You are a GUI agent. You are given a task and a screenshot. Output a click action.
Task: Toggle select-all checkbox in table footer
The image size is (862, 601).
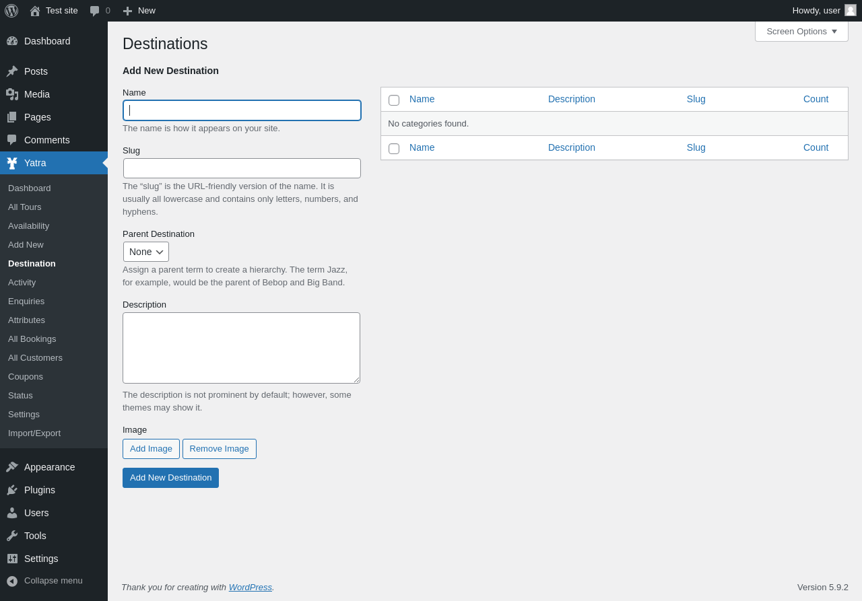[x=394, y=149]
